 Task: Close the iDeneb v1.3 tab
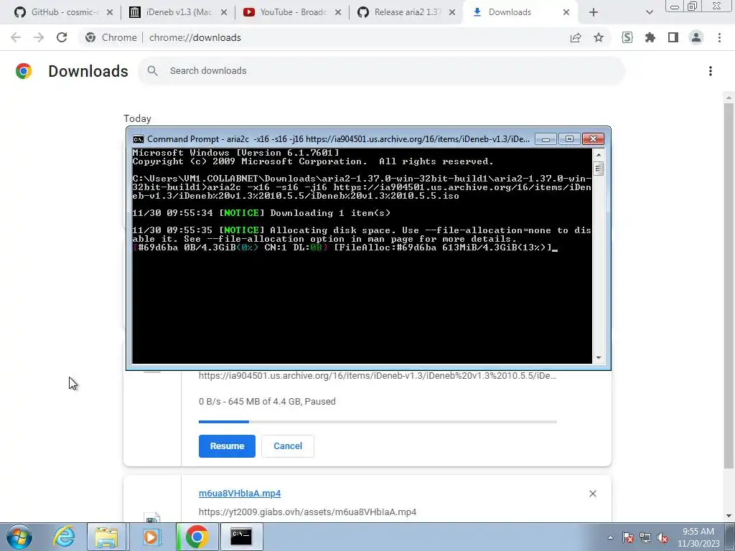224,12
